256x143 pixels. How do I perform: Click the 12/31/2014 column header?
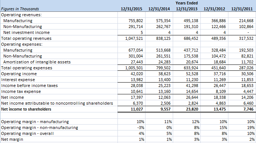pos(159,9)
